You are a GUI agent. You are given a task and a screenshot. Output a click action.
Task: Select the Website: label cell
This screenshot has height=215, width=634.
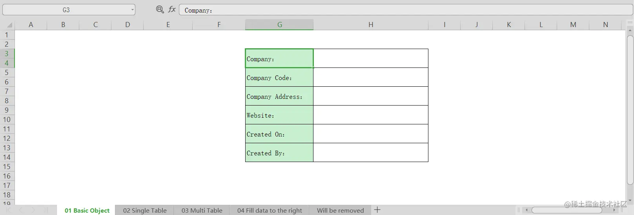[279, 115]
